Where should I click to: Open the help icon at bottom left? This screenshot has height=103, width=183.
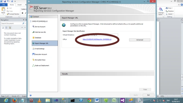pyautogui.click(x=31, y=95)
